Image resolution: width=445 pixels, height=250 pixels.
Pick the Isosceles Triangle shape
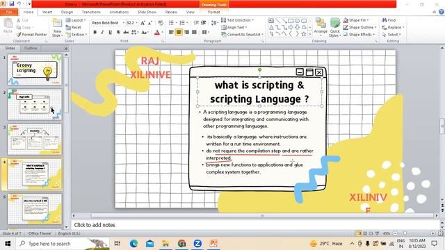click(271, 27)
